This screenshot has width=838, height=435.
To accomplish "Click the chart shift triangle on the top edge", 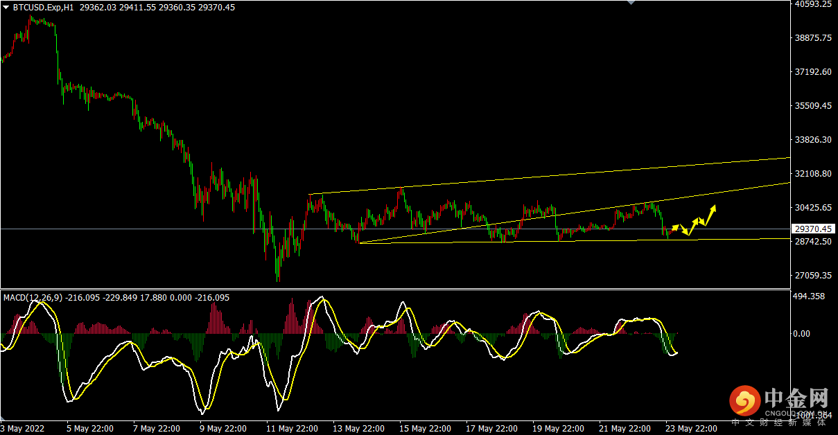I will click(x=630, y=3).
